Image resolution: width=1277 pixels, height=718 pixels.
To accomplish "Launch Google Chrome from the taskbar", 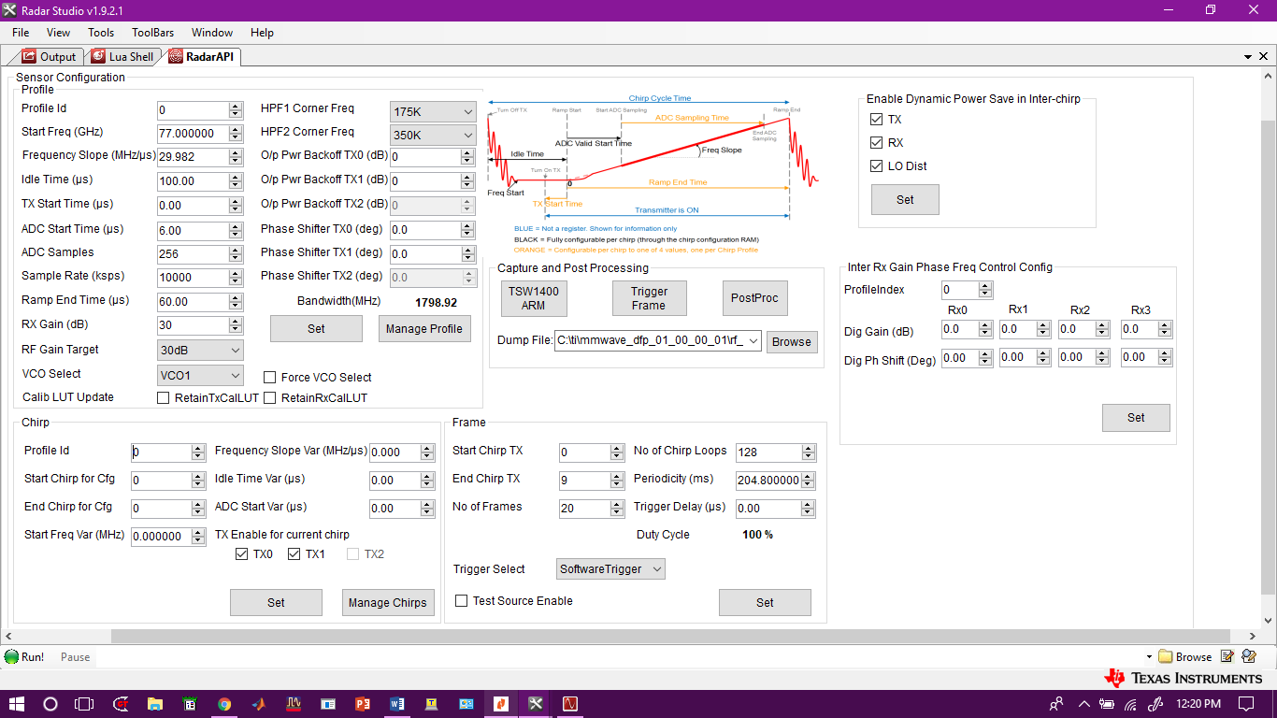I will 224,703.
